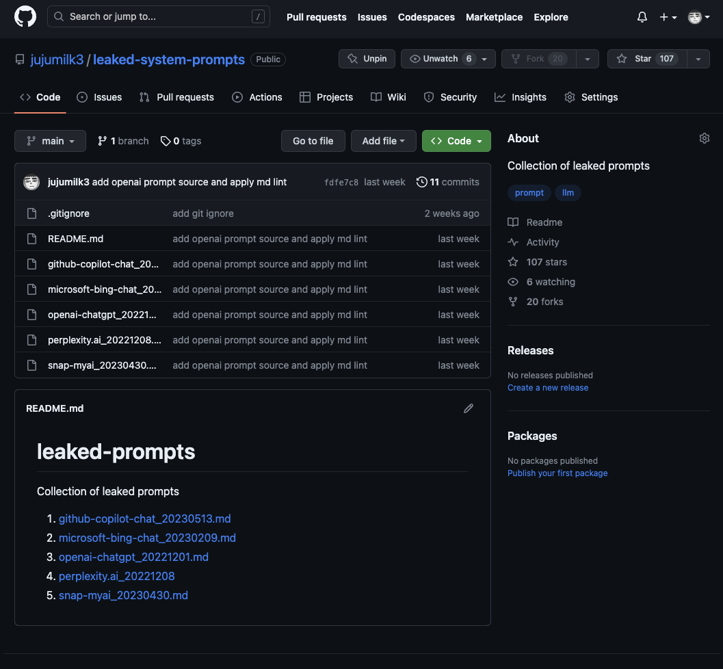Focus the Search or jump to field
The image size is (723, 669).
tap(158, 16)
